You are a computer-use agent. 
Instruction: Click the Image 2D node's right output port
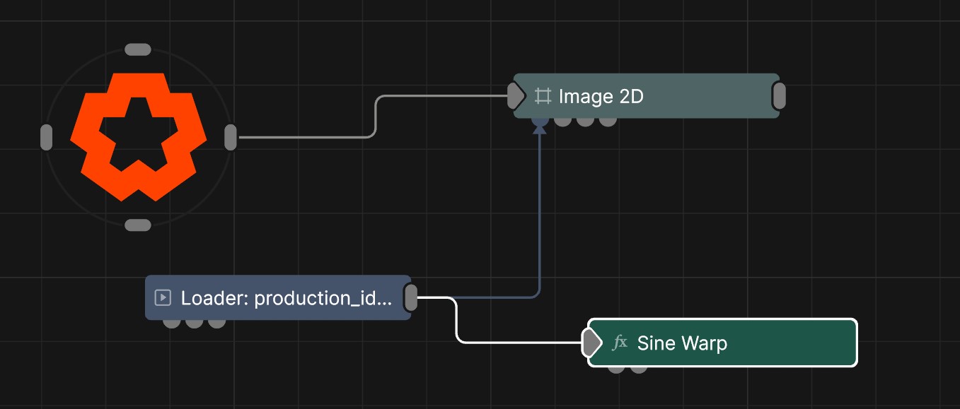coord(779,96)
